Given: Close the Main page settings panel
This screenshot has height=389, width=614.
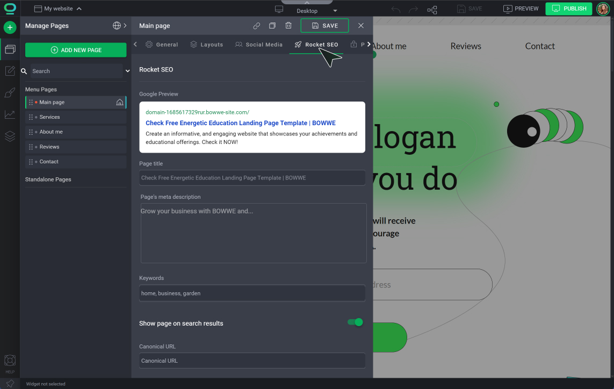Looking at the screenshot, I should 361,25.
